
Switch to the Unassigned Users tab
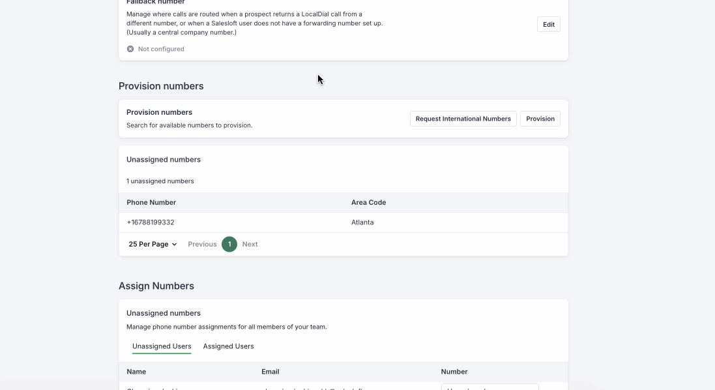162,346
